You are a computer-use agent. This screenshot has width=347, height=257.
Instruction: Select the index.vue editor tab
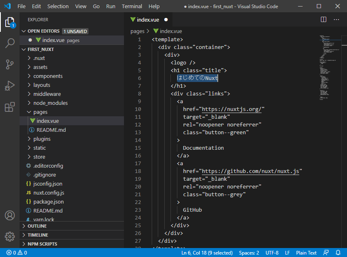[148, 20]
